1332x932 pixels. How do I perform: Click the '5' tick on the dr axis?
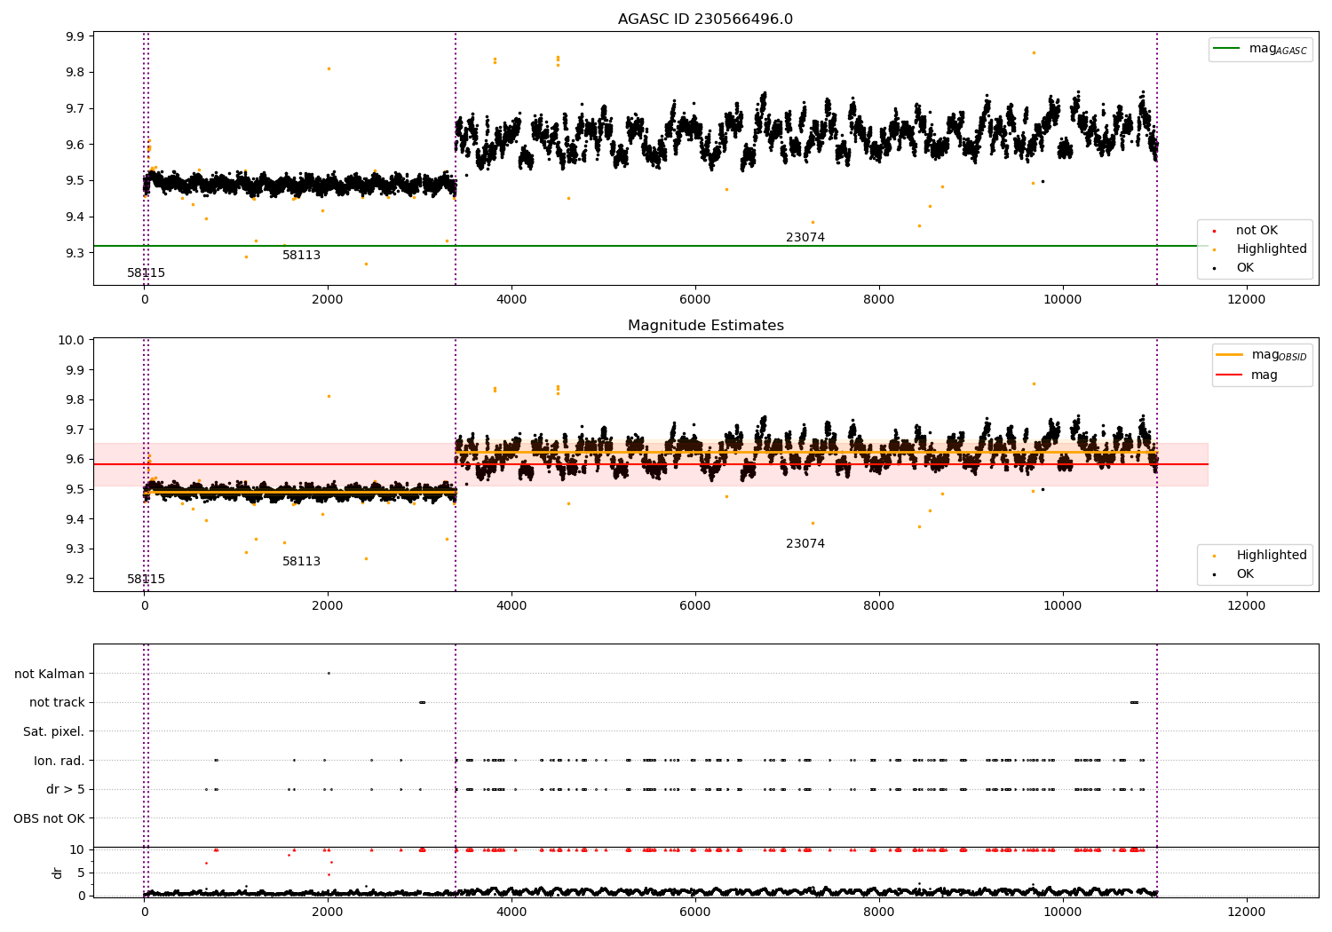(x=81, y=873)
